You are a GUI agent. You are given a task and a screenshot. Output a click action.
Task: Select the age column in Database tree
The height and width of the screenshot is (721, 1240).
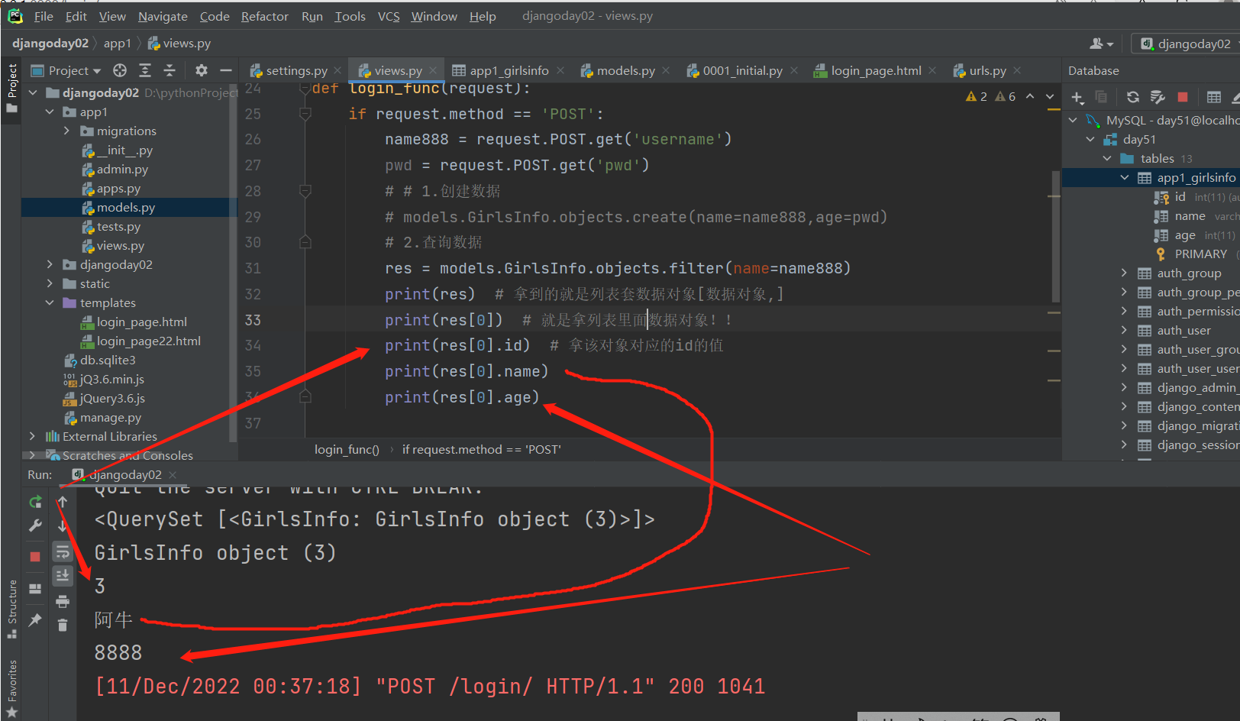1185,235
